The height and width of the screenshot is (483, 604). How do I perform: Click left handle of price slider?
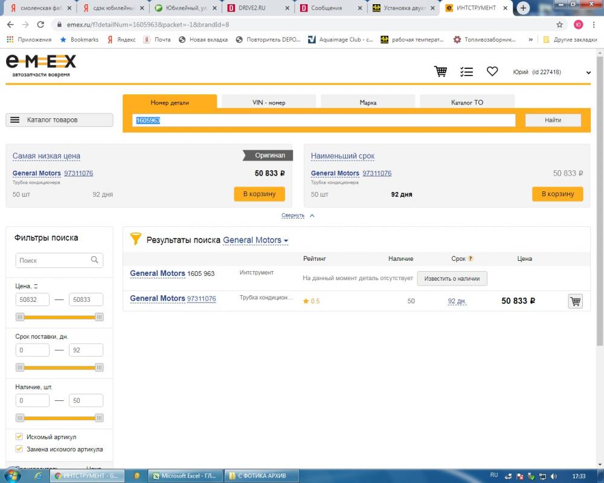point(20,317)
